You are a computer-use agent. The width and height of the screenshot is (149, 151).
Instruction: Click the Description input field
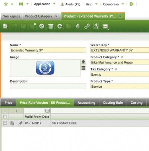click(48, 86)
